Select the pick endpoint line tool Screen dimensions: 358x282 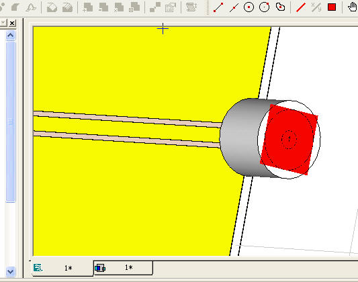point(218,7)
